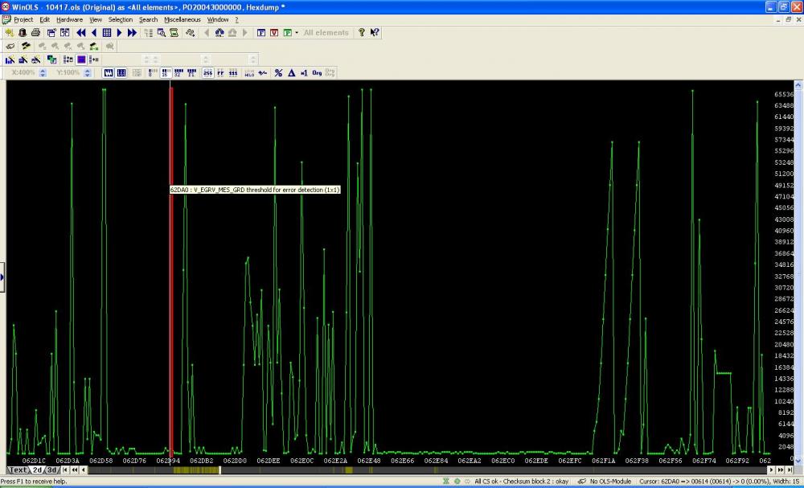The image size is (804, 488).
Task: Toggle 16-bit data width view
Action: 165,72
